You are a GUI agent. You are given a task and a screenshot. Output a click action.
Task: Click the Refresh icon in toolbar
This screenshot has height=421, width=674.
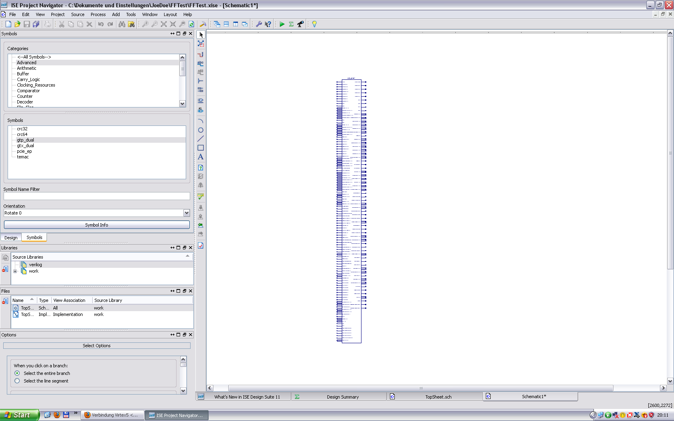click(x=191, y=24)
